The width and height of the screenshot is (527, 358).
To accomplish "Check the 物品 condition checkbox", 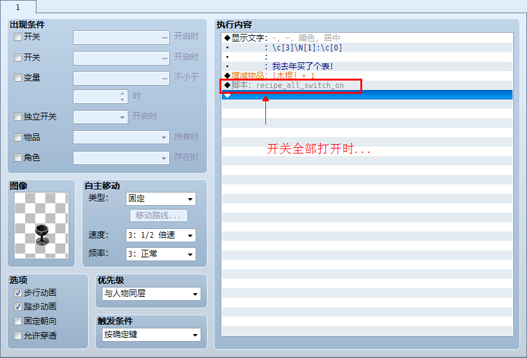I will pyautogui.click(x=18, y=138).
